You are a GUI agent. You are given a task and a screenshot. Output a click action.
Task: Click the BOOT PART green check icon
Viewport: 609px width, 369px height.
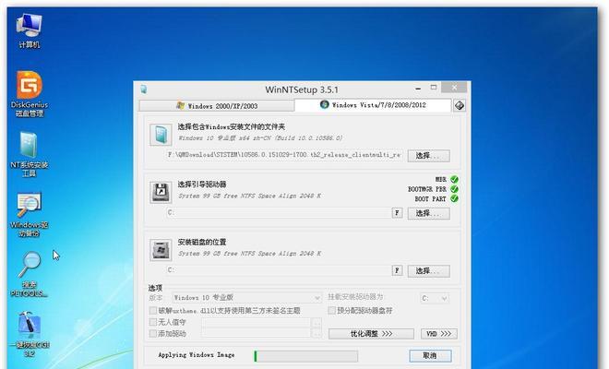click(454, 198)
